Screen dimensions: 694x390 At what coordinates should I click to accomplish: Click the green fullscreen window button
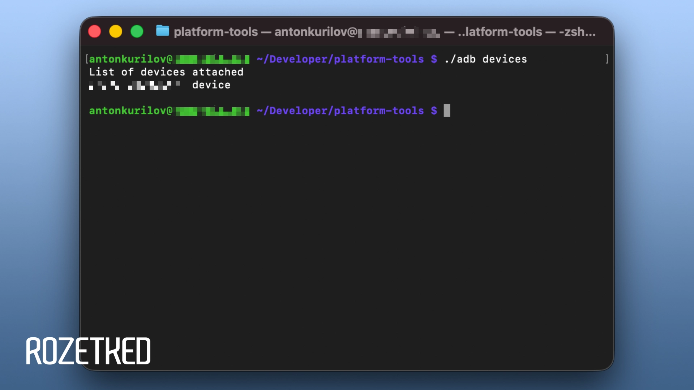tap(137, 31)
